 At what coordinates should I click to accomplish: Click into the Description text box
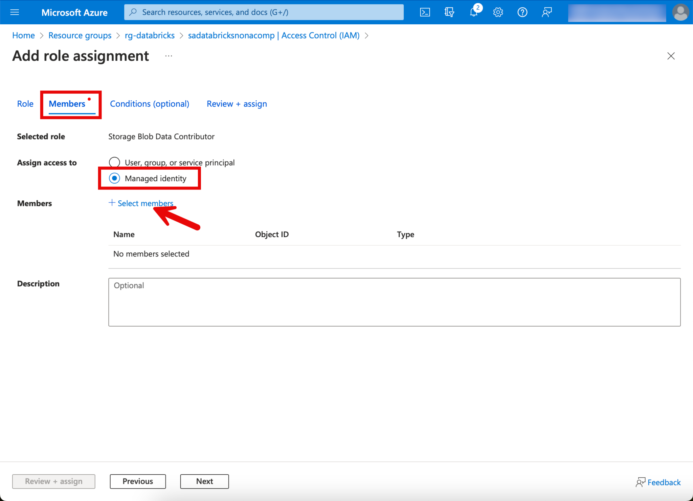394,302
